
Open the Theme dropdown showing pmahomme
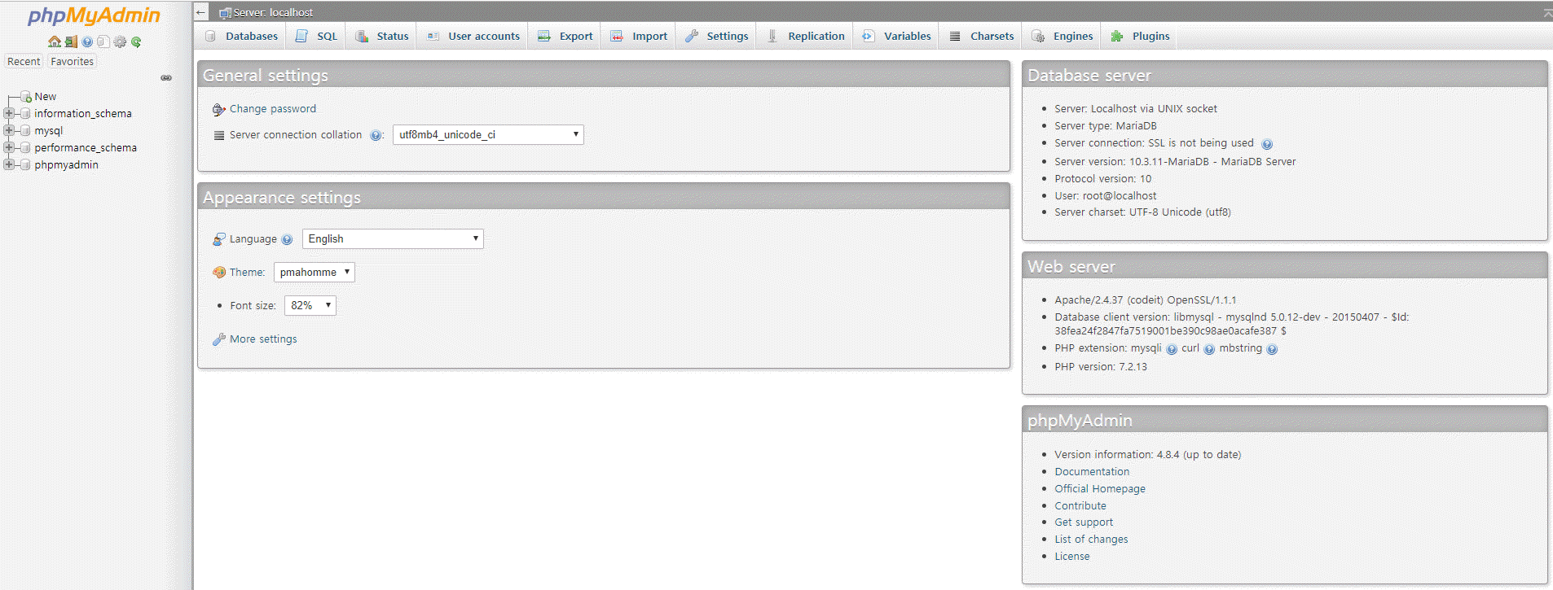(x=315, y=273)
